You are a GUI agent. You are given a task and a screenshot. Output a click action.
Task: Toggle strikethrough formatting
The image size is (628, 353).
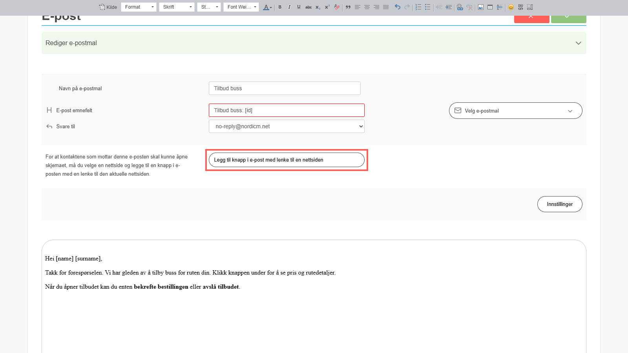[309, 7]
